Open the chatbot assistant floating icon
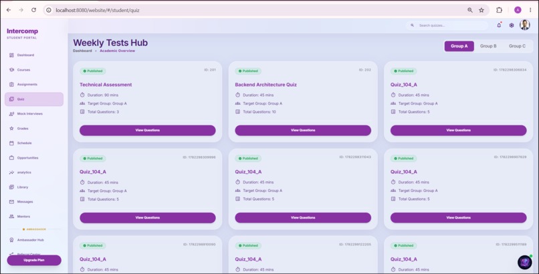This screenshot has width=539, height=274. [524, 263]
